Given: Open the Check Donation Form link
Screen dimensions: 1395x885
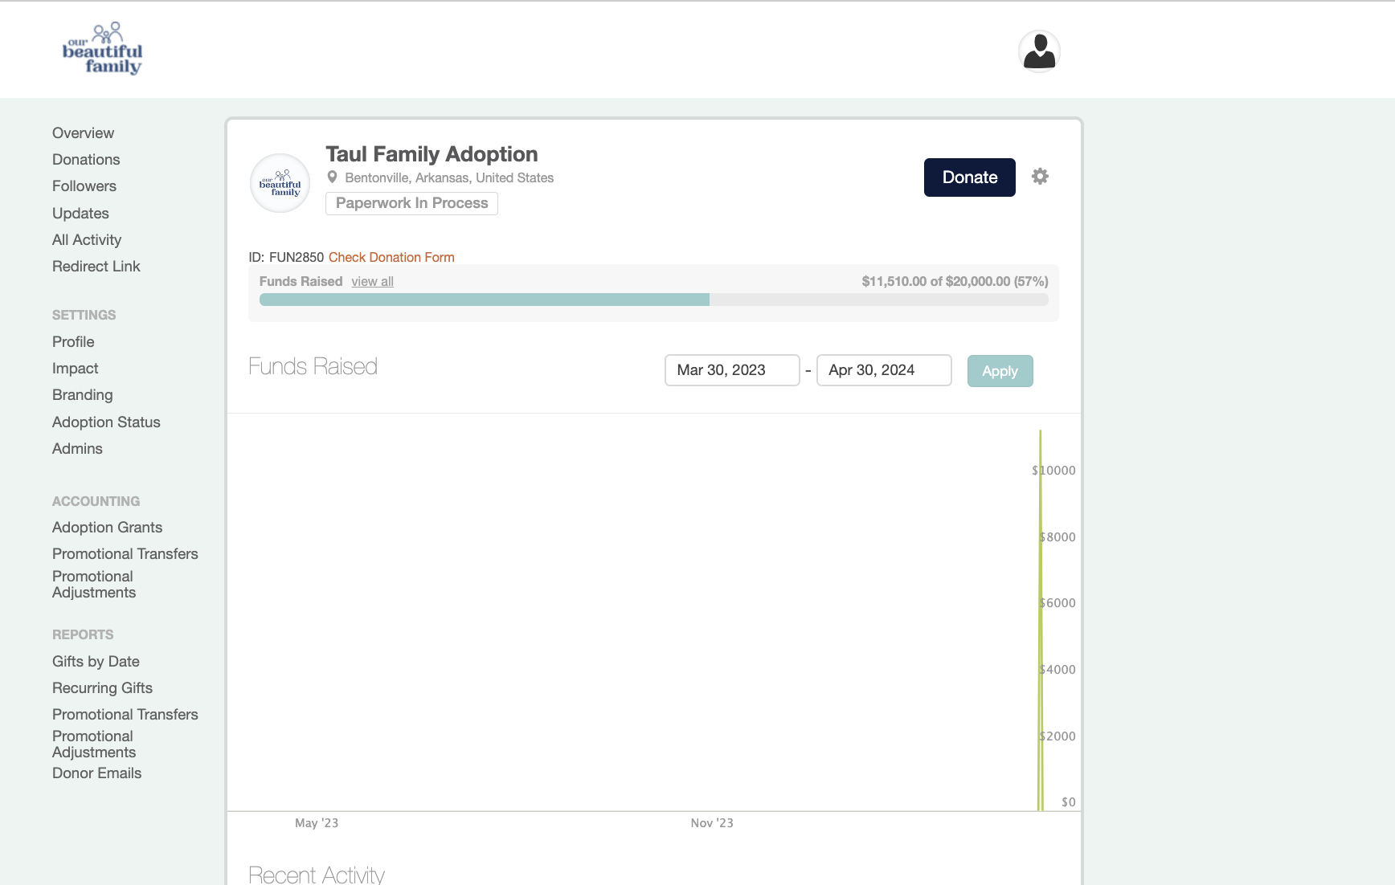Looking at the screenshot, I should pyautogui.click(x=391, y=257).
